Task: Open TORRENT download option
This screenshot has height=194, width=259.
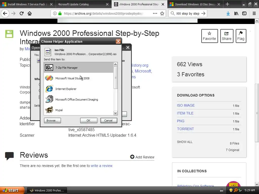Action: coord(185,129)
